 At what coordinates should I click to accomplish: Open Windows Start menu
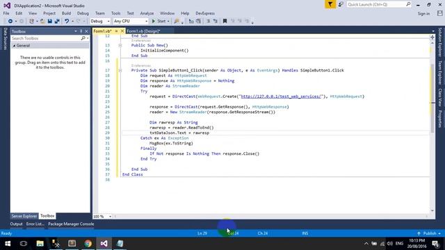(8, 244)
